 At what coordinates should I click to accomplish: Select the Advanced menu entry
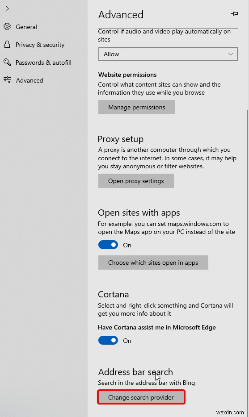click(30, 80)
